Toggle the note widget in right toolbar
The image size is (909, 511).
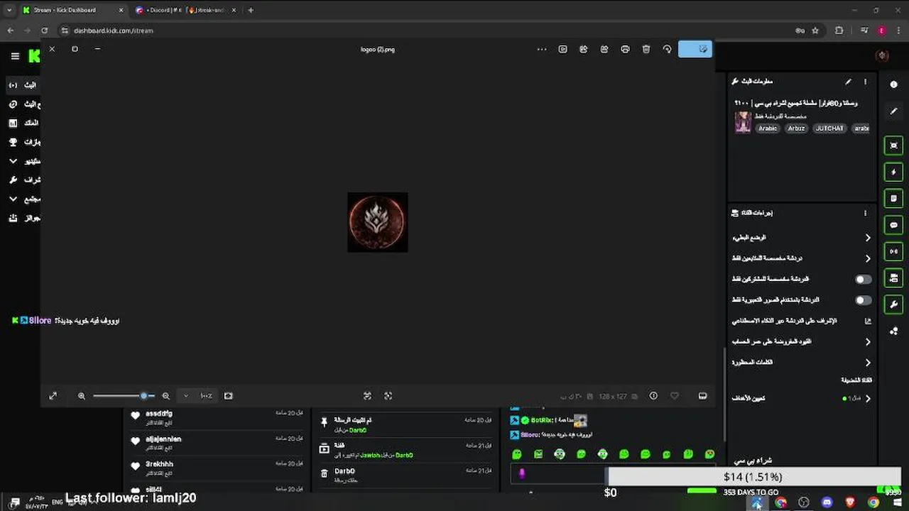(x=893, y=199)
